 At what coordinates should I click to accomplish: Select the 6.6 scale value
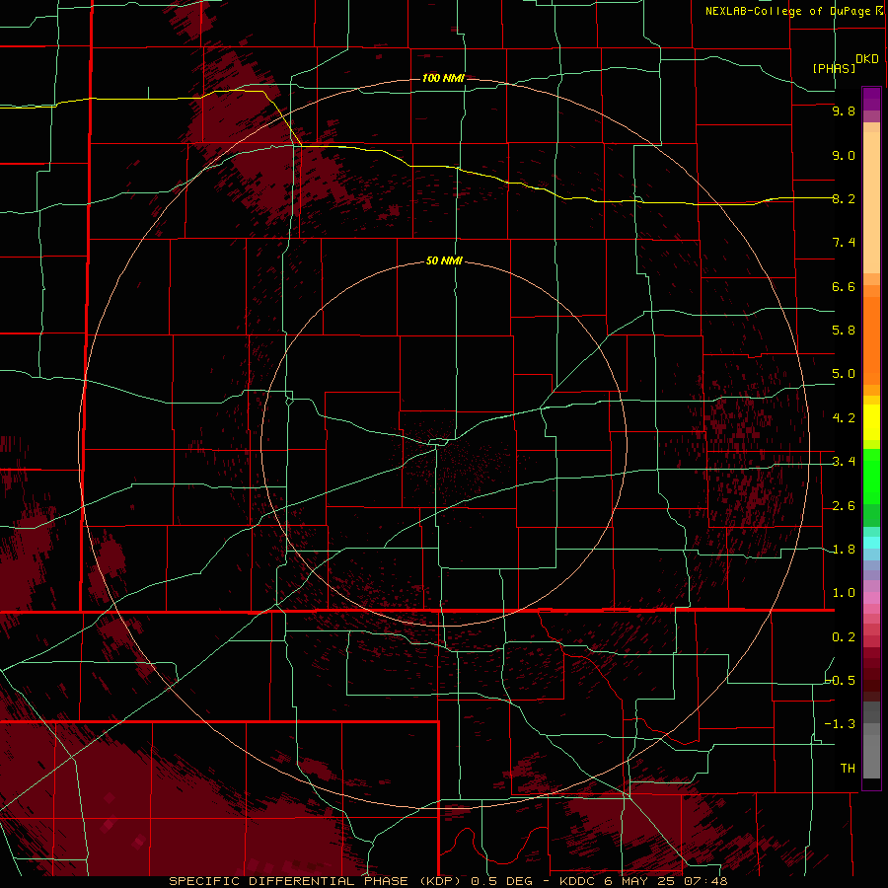point(844,286)
